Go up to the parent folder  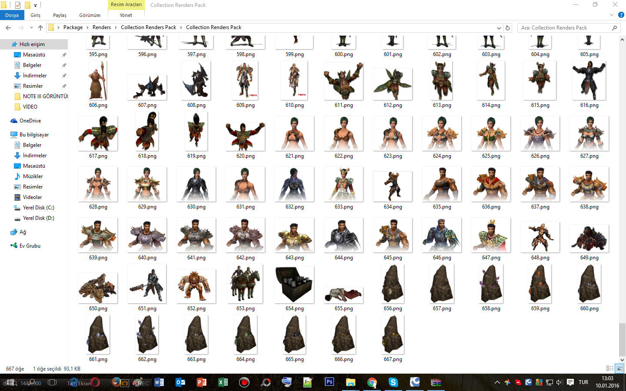(40, 27)
